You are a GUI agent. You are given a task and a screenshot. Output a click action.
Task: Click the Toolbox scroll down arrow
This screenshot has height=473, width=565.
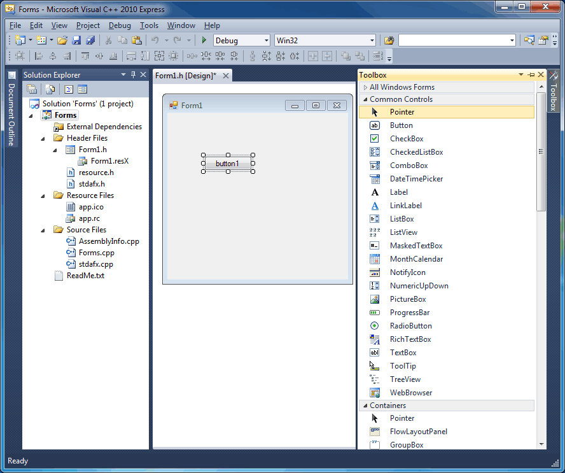coord(541,444)
